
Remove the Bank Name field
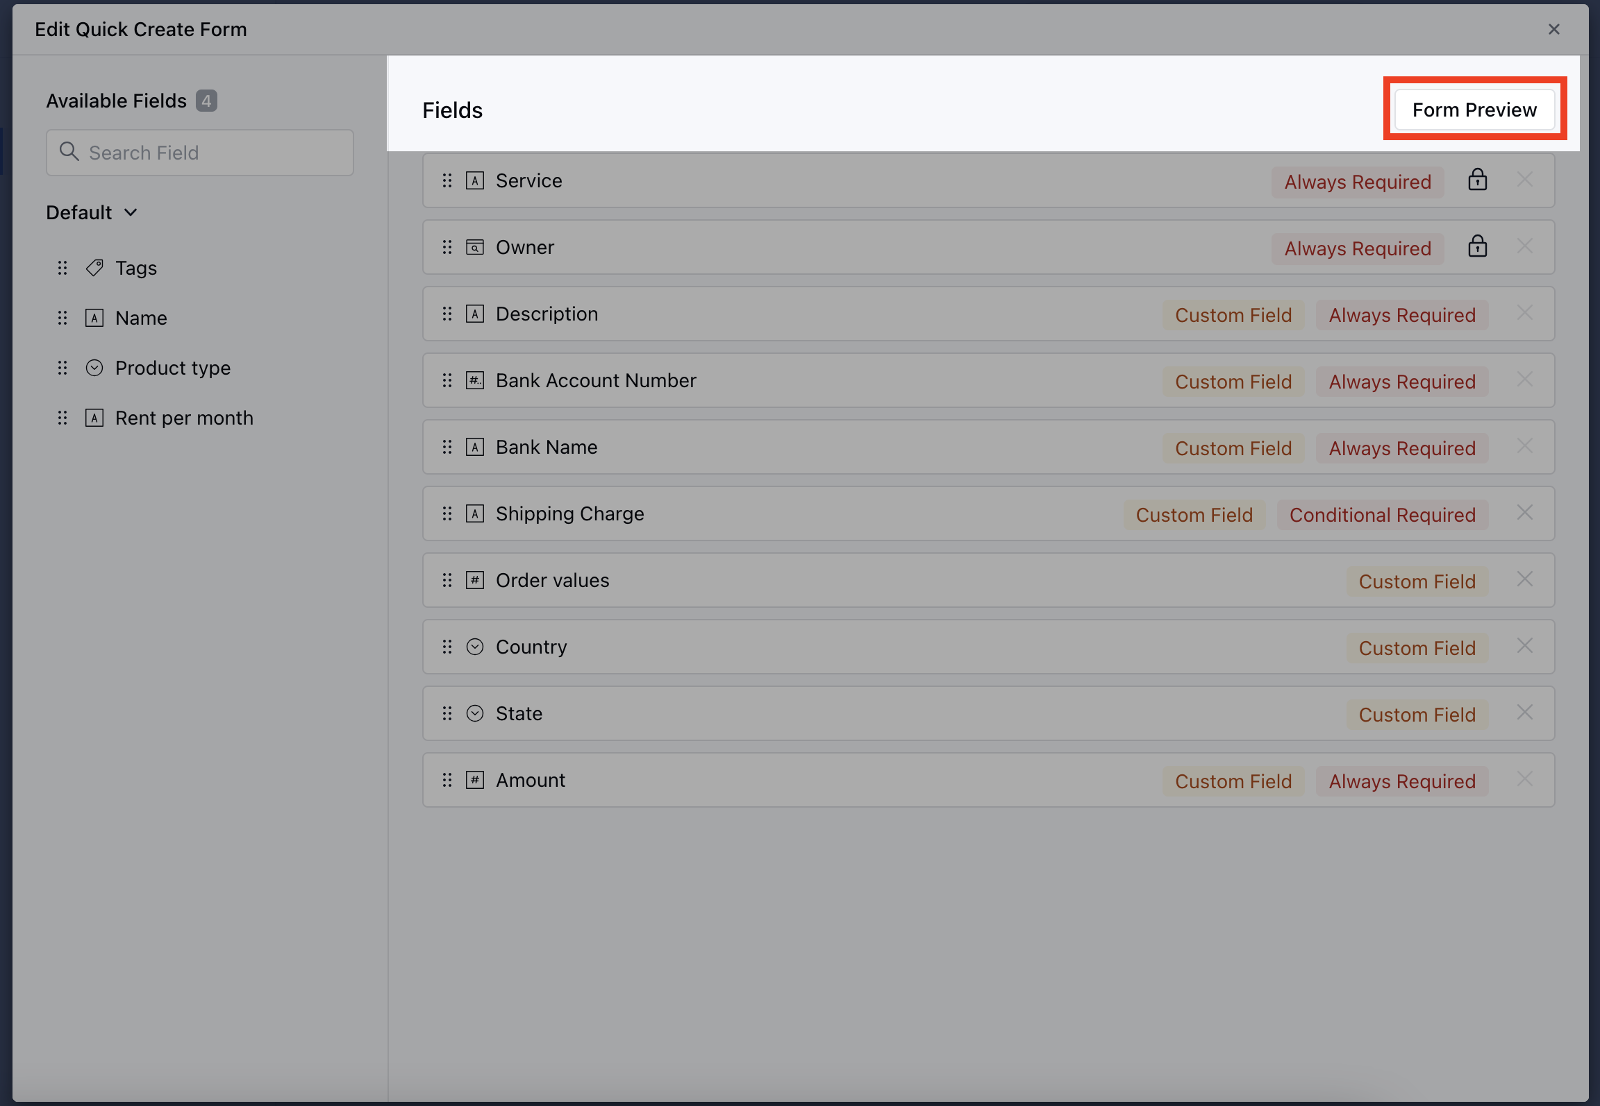point(1525,446)
